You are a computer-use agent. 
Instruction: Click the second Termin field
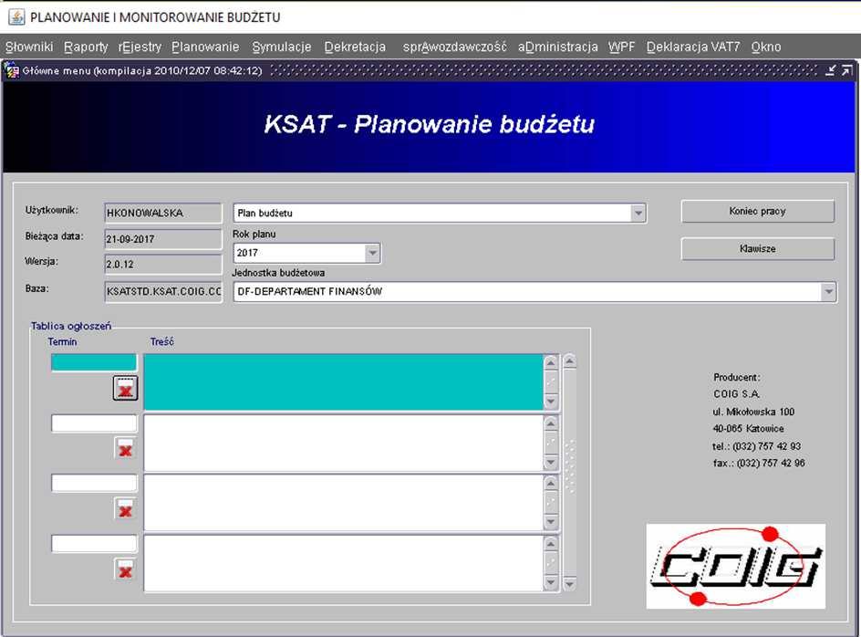point(94,423)
